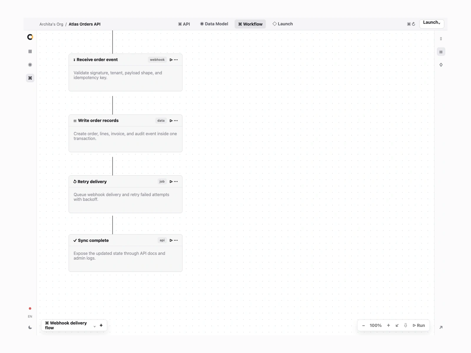Toggle the list panel icon in right sidebar
471x353 pixels.
coord(441,52)
